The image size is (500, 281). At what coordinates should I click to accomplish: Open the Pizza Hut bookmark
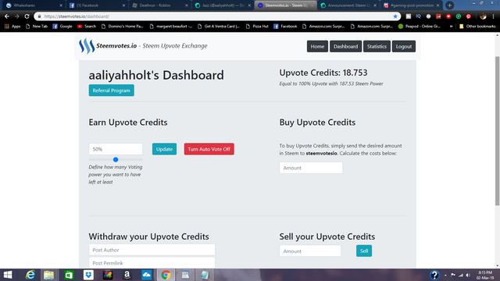pos(257,27)
